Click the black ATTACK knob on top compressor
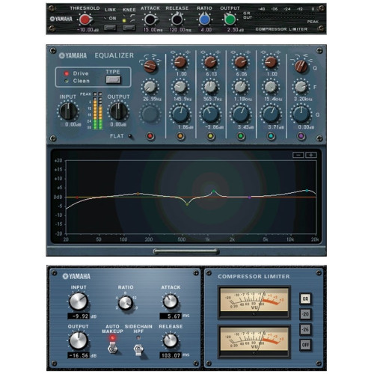 pos(150,19)
